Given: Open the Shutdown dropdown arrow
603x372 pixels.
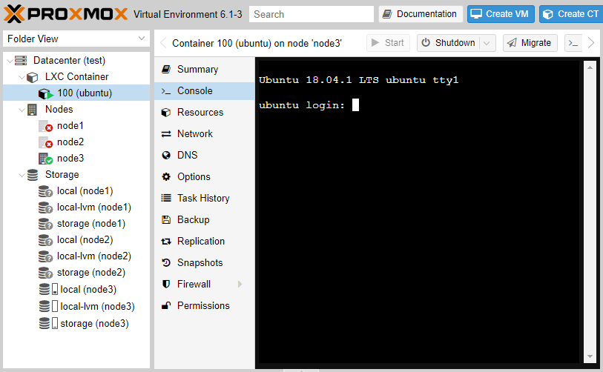Looking at the screenshot, I should pos(487,43).
